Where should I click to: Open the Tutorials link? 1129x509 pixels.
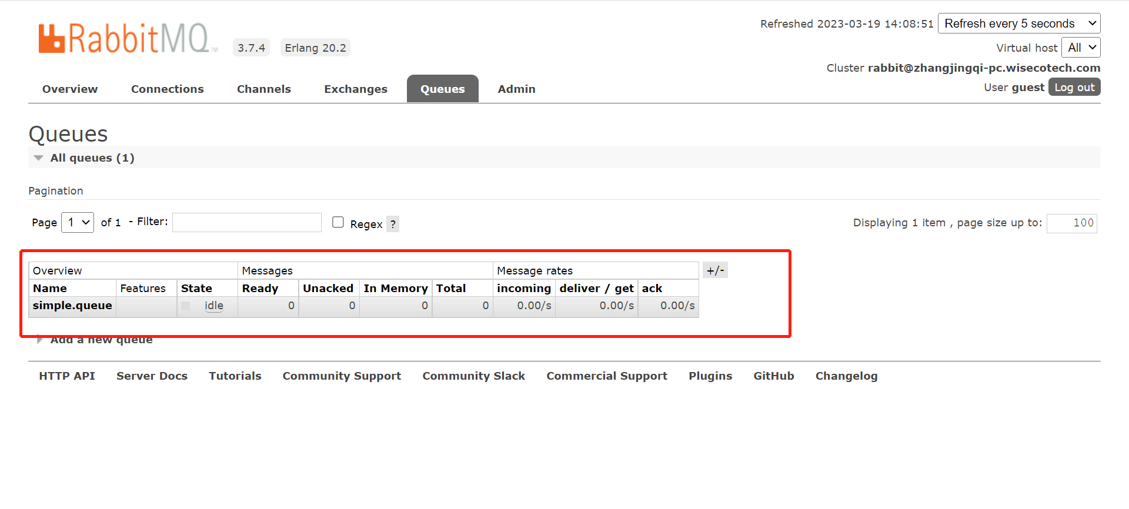[x=235, y=376]
